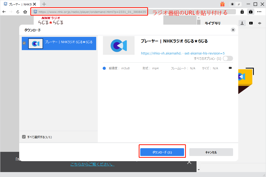Screen dimensions: 266x177
Task: Close the NHK player browser tab
Action: click(34, 4)
